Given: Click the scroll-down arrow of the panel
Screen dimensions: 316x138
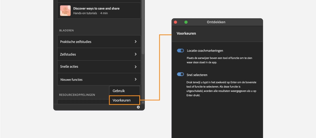Looking at the screenshot, I should click(143, 102).
